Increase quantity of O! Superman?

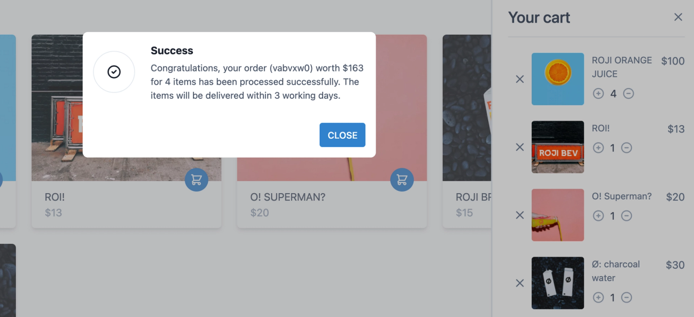[x=598, y=216]
